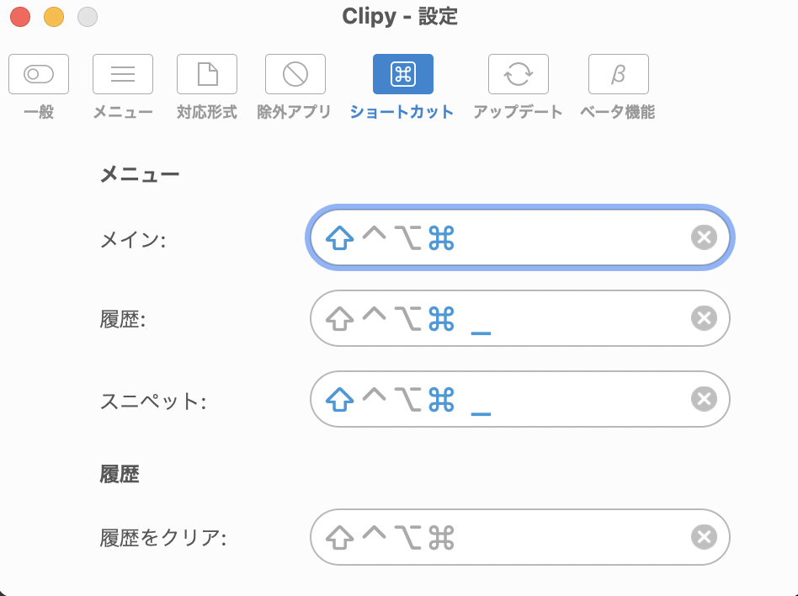Clear the スニペット shortcut with its X icon
798x596 pixels.
[704, 399]
